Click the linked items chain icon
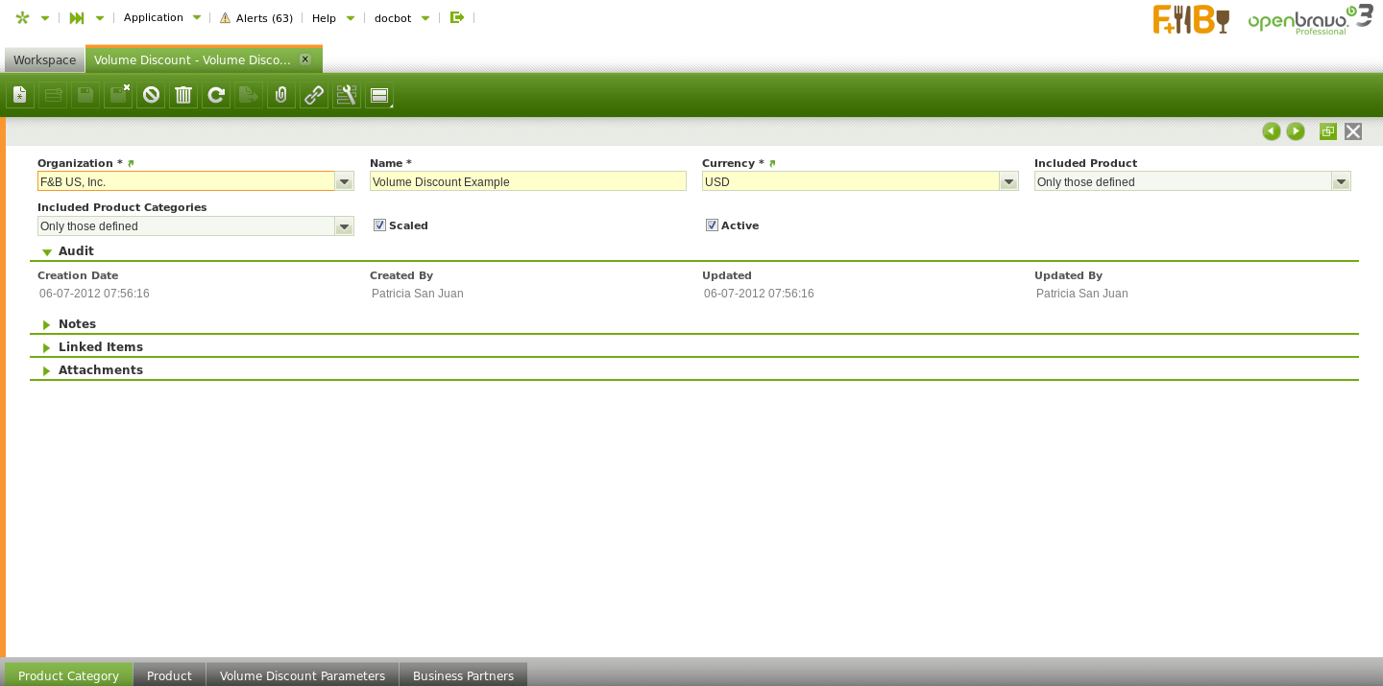Image resolution: width=1383 pixels, height=686 pixels. coord(314,95)
